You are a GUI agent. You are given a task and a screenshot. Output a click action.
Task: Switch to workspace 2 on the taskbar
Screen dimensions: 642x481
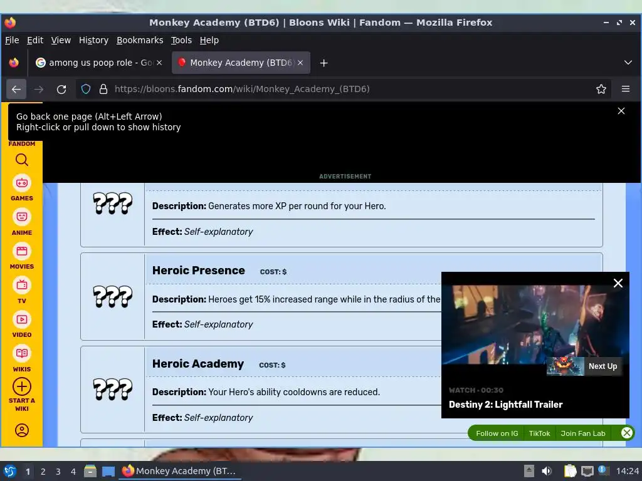coord(43,472)
